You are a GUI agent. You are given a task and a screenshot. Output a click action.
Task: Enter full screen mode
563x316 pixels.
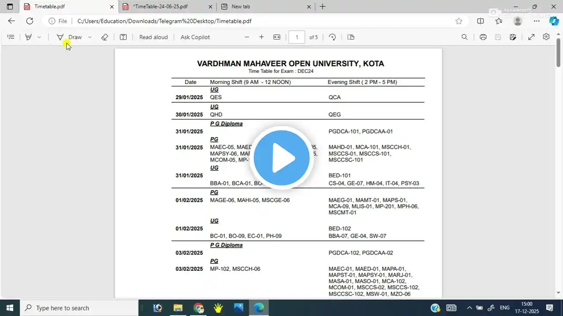[531, 37]
